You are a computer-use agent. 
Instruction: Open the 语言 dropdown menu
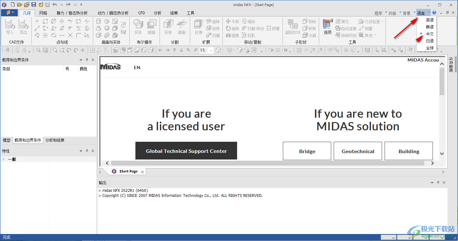(423, 13)
